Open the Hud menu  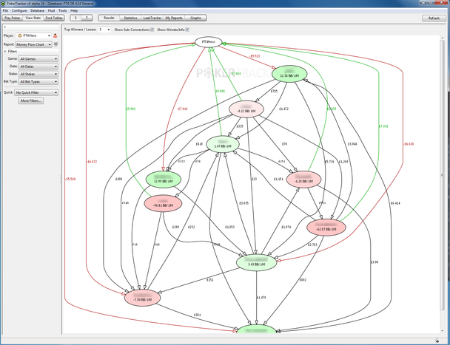pyautogui.click(x=51, y=10)
